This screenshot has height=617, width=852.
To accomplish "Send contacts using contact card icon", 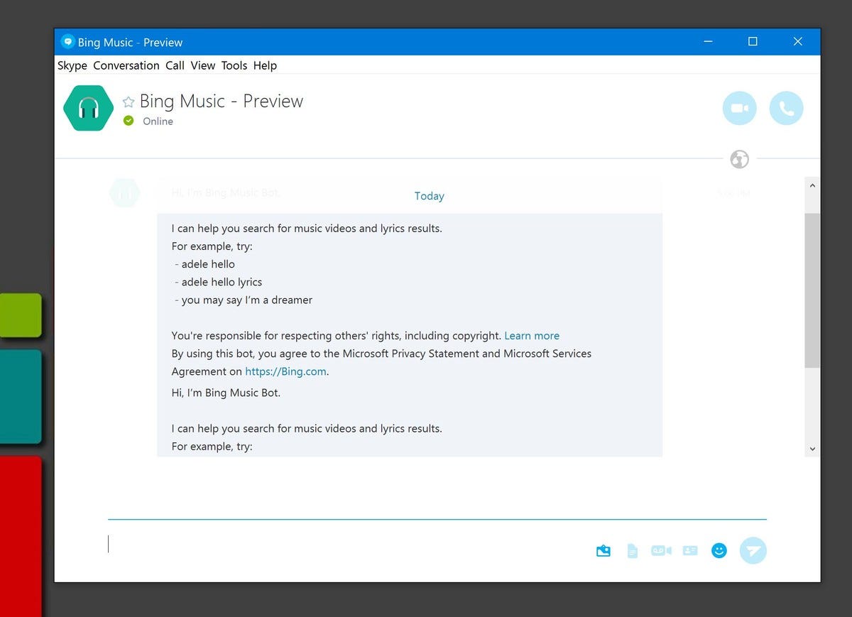I will pos(690,550).
